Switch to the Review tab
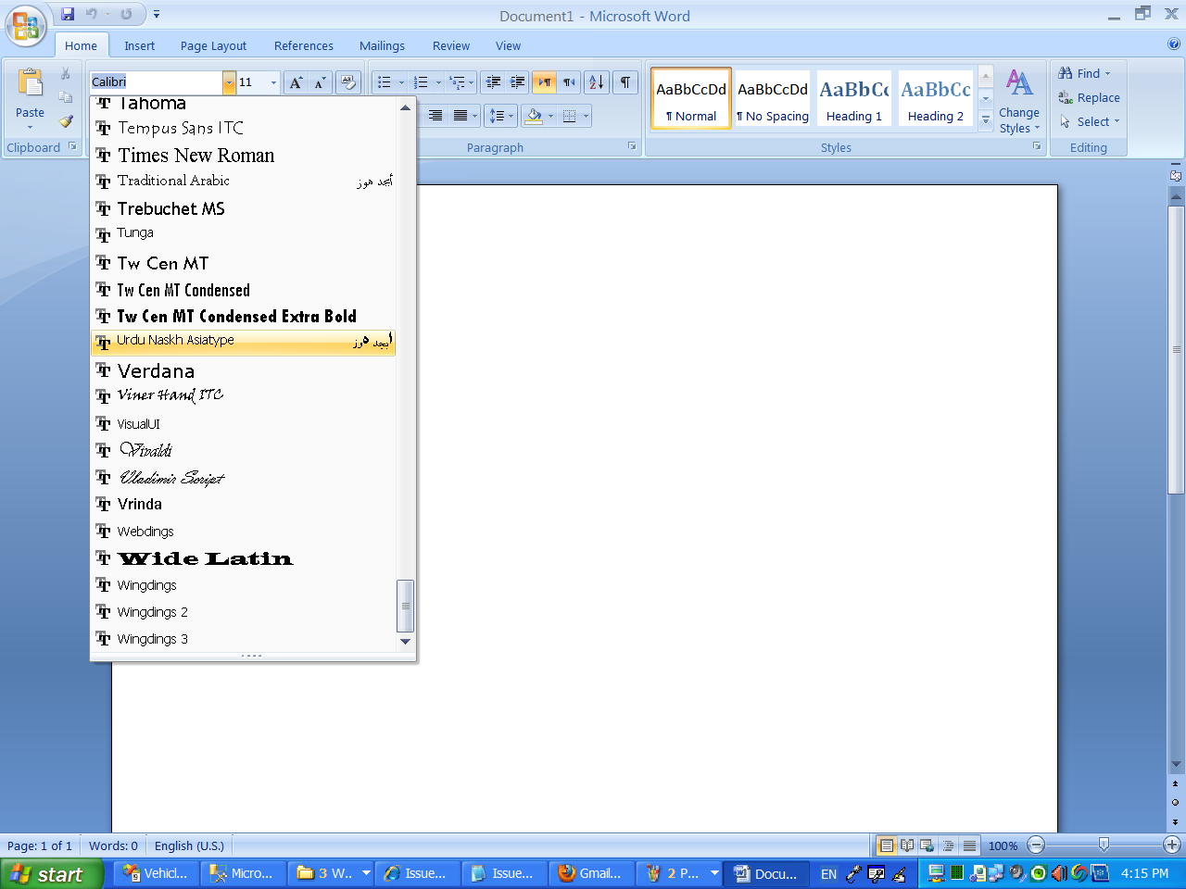Image resolution: width=1186 pixels, height=889 pixels. (451, 45)
